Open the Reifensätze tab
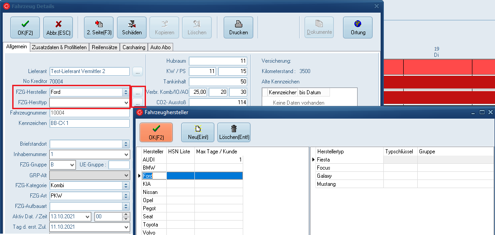This screenshot has width=495, height=235. tap(105, 47)
